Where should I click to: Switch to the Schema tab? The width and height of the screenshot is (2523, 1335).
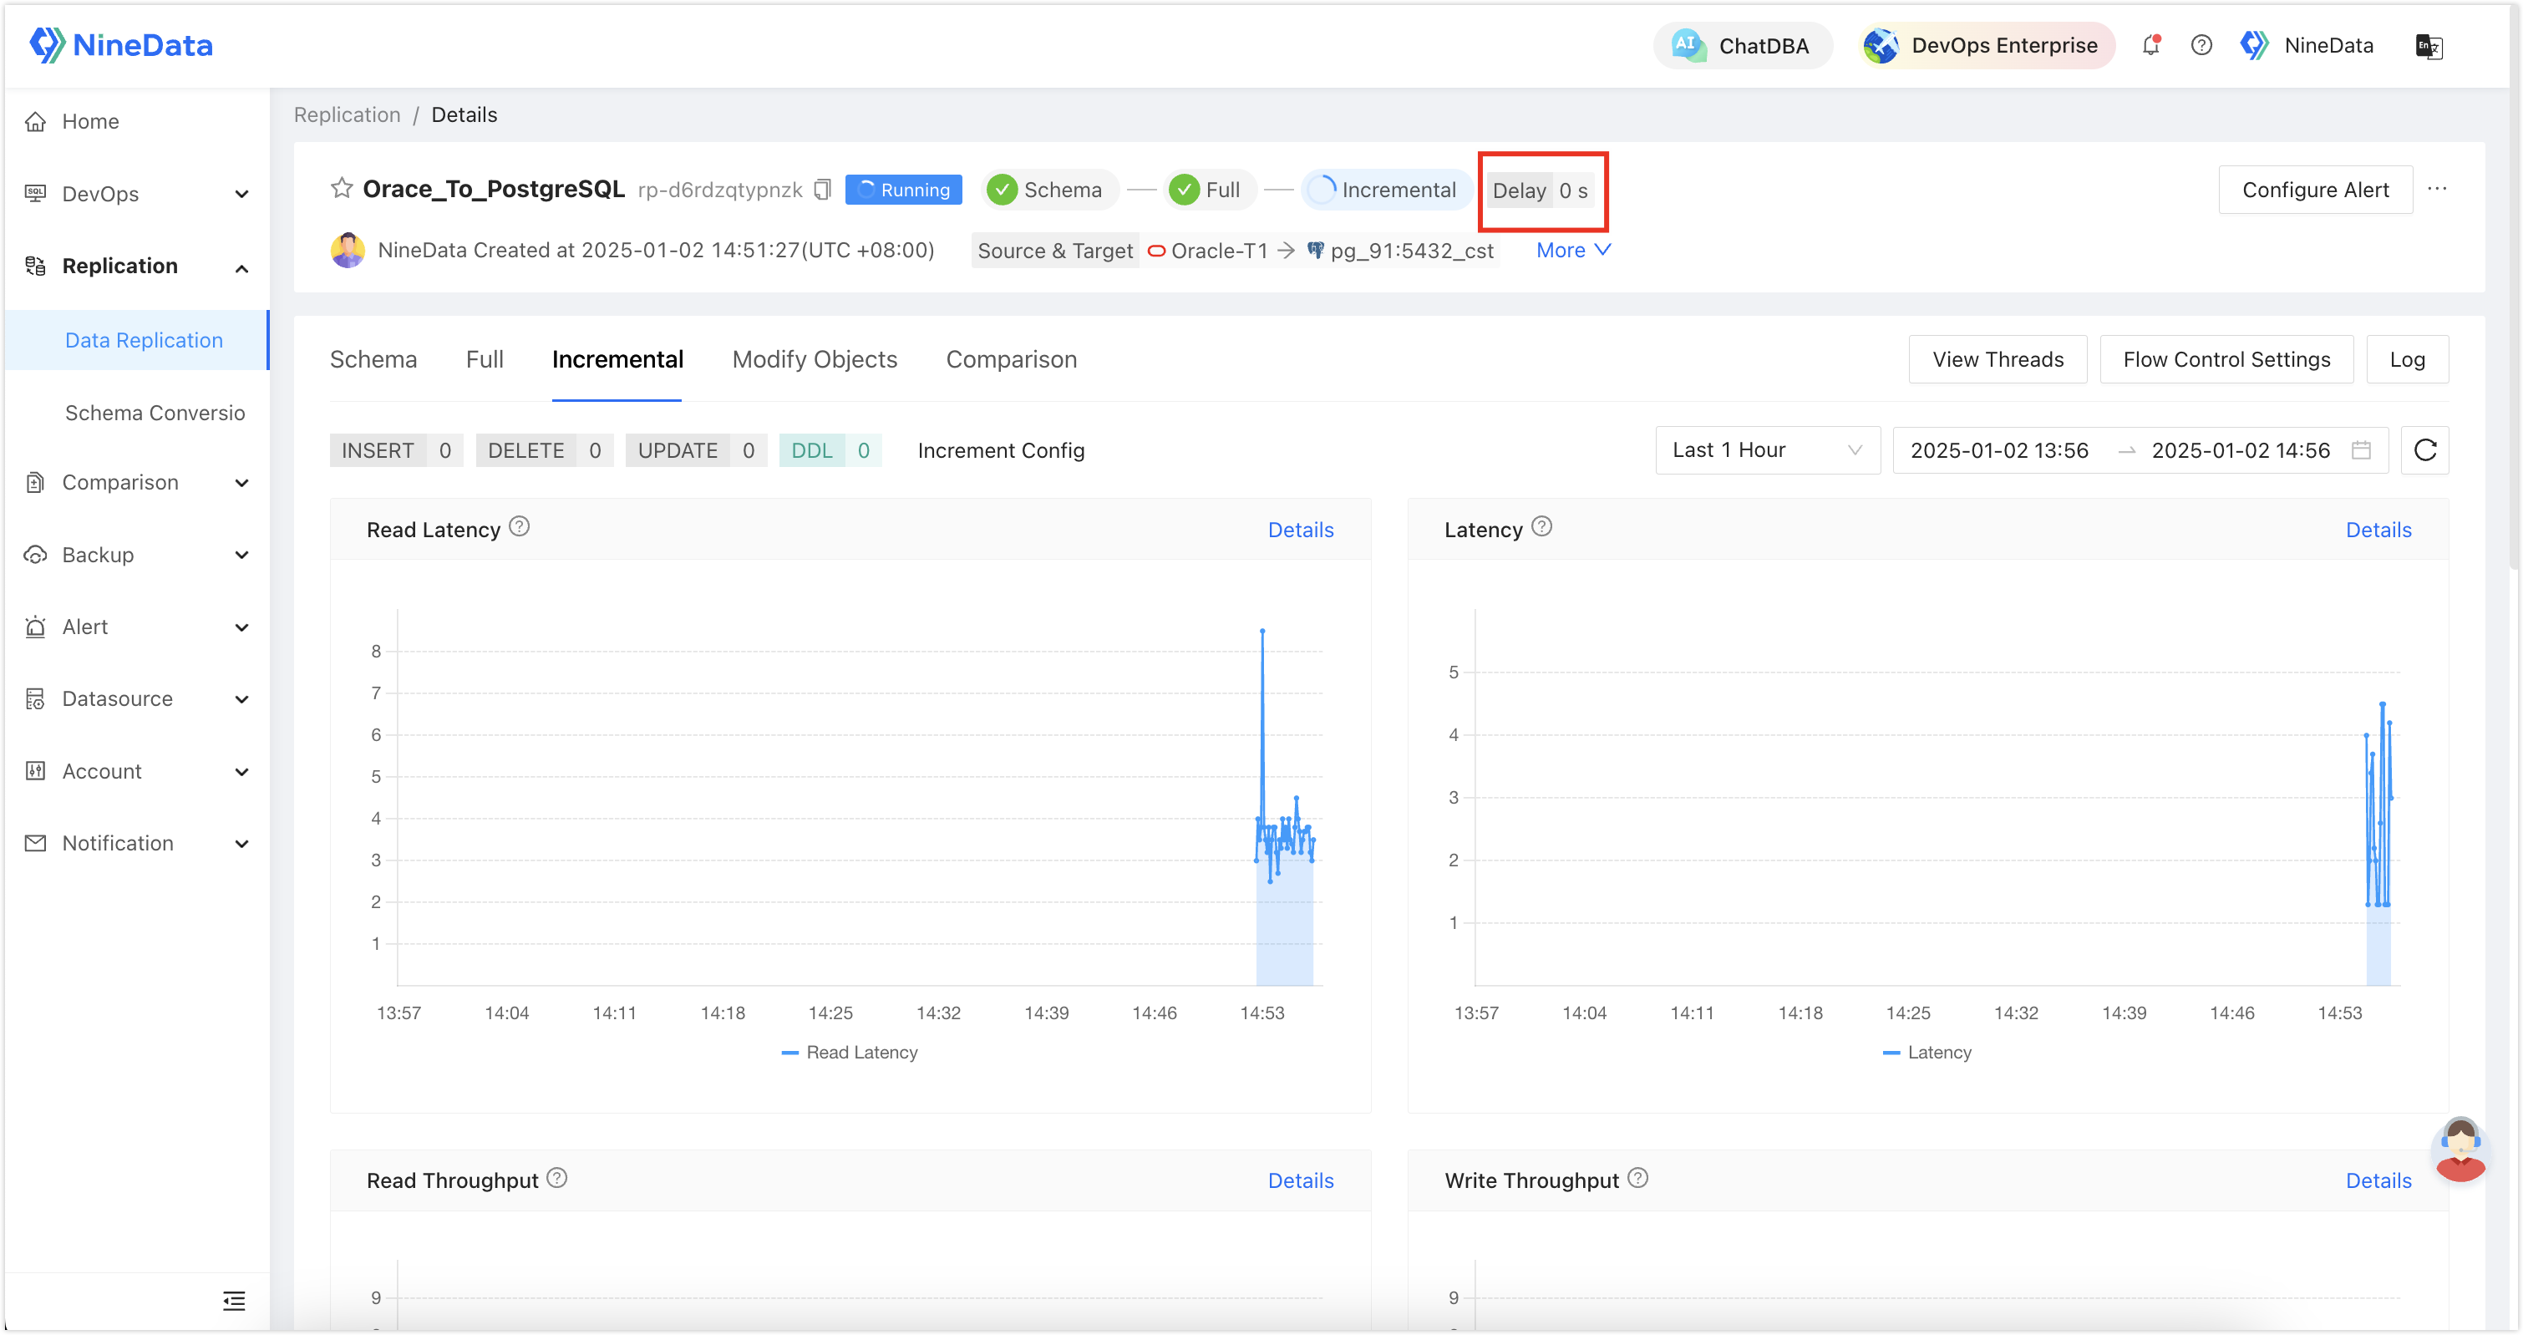click(x=373, y=359)
